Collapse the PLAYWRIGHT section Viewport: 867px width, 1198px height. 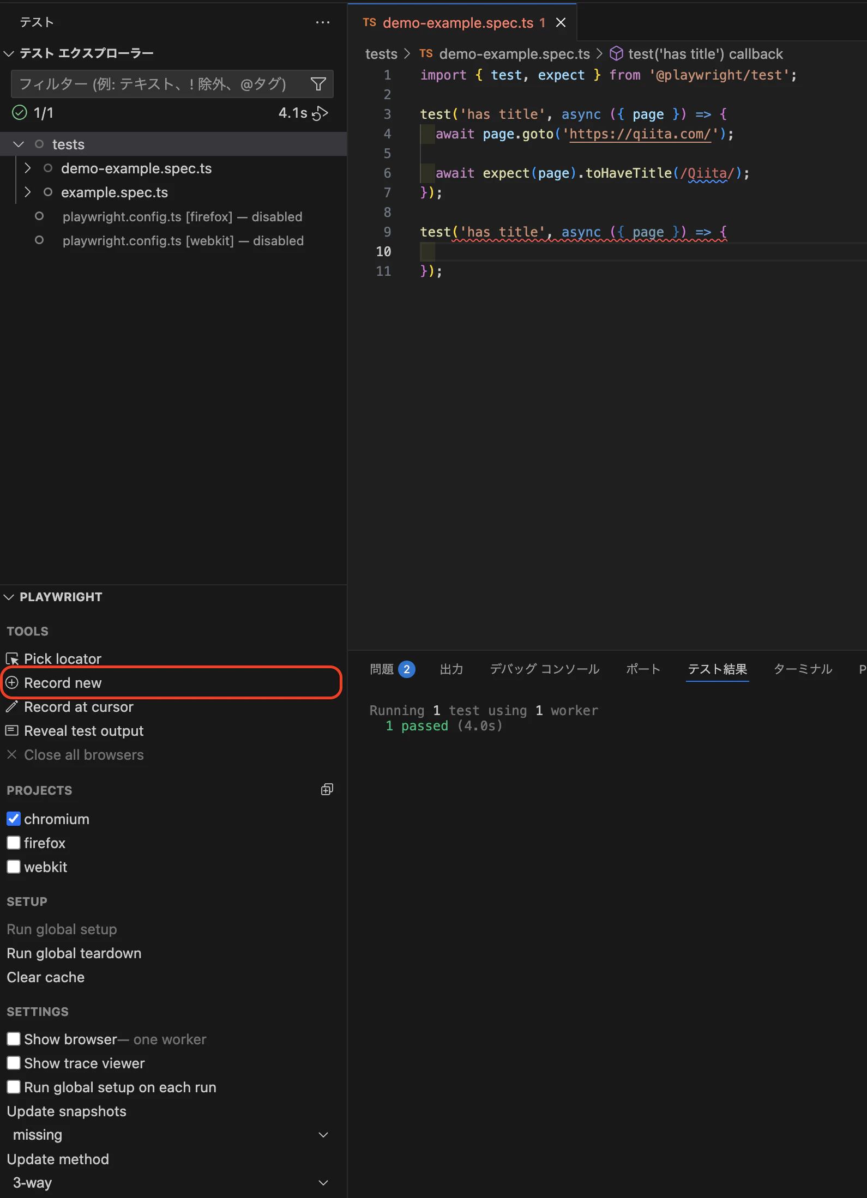(x=9, y=597)
